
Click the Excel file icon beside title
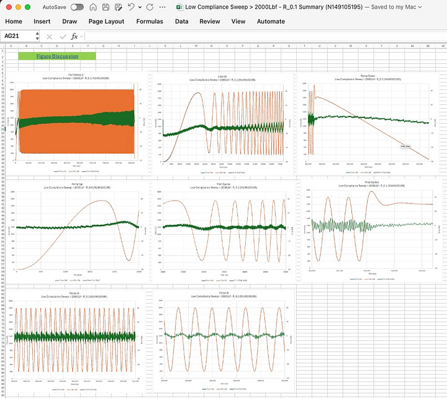pyautogui.click(x=179, y=7)
